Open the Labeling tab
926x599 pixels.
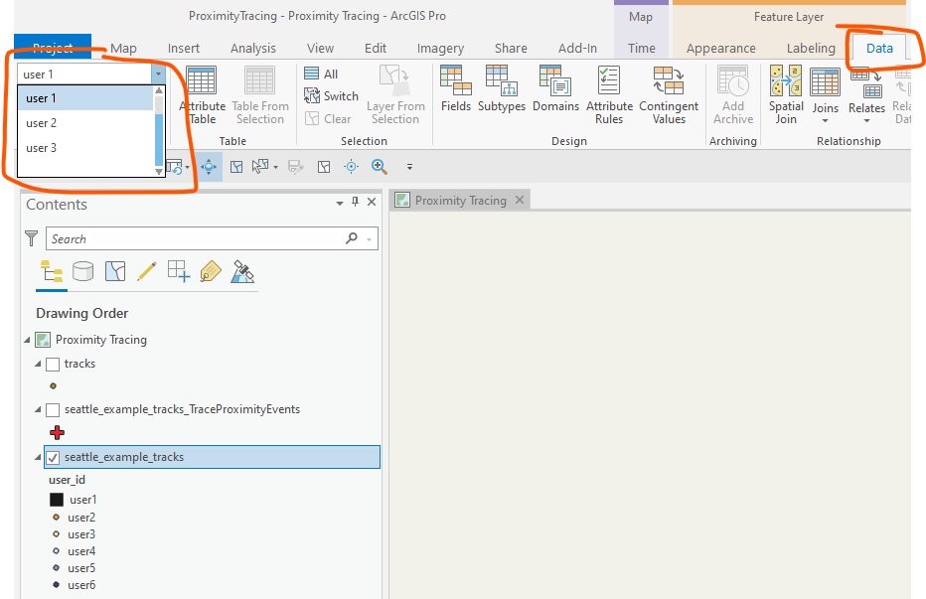tap(811, 49)
